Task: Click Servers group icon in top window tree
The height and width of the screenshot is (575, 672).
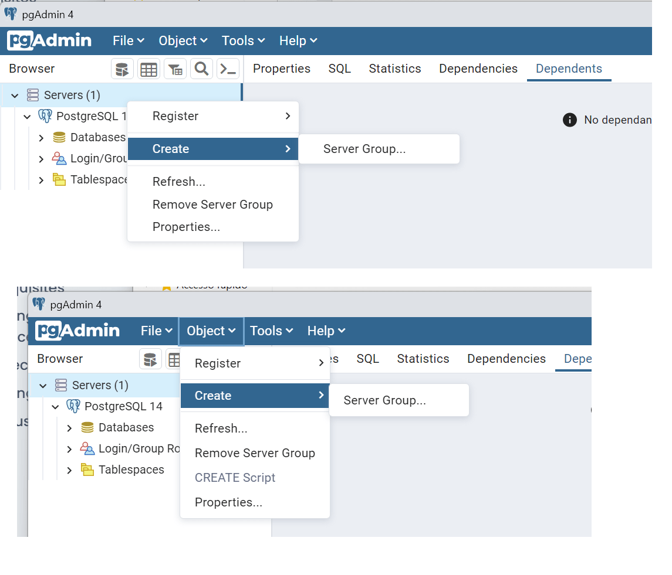Action: click(x=33, y=95)
